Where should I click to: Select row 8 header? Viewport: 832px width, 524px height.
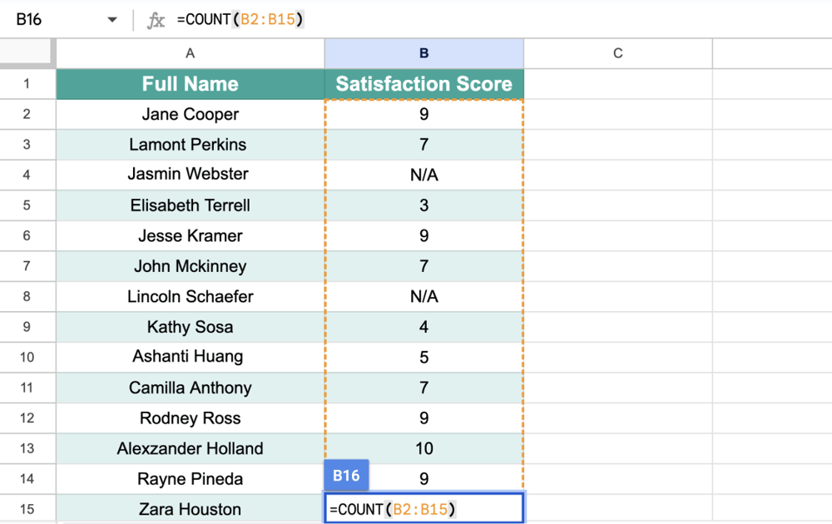(27, 297)
